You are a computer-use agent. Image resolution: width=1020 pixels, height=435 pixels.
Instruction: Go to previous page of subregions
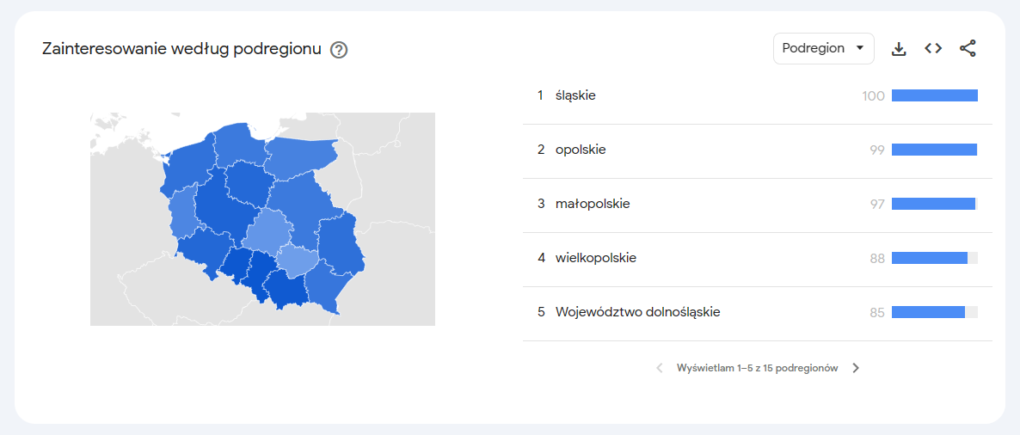tap(660, 368)
